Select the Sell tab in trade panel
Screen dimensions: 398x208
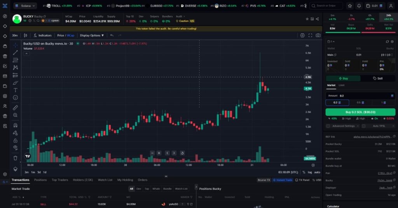tap(378, 78)
